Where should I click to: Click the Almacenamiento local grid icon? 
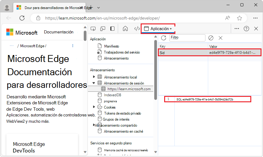[x=100, y=77]
